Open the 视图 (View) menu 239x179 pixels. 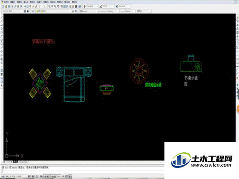coord(19,2)
